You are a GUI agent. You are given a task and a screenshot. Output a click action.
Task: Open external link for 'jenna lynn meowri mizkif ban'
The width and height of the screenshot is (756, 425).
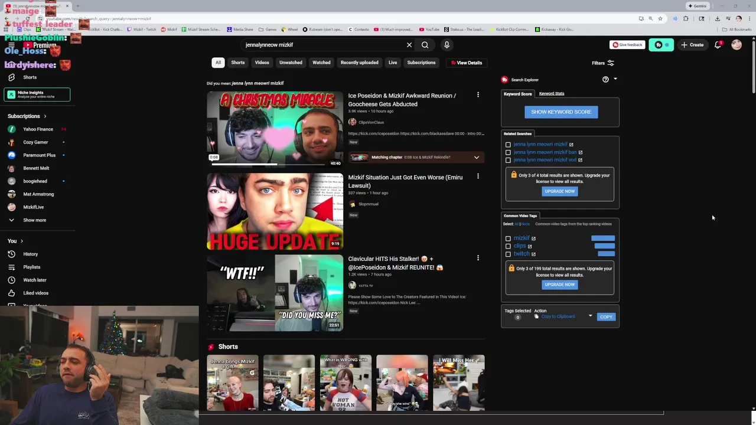coord(581,152)
